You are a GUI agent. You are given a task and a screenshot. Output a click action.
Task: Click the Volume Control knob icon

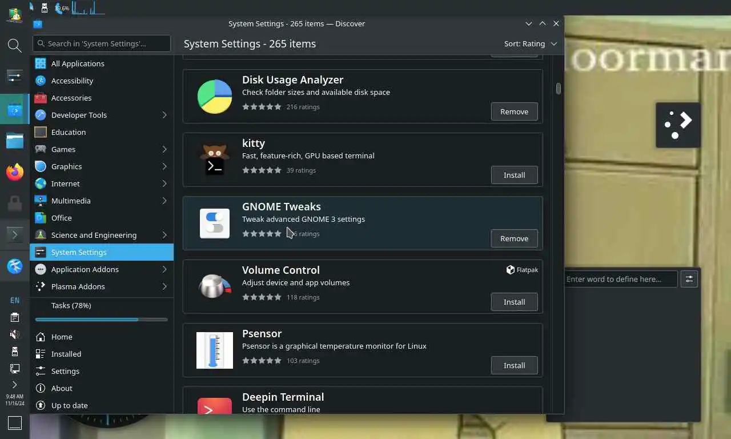(x=215, y=287)
